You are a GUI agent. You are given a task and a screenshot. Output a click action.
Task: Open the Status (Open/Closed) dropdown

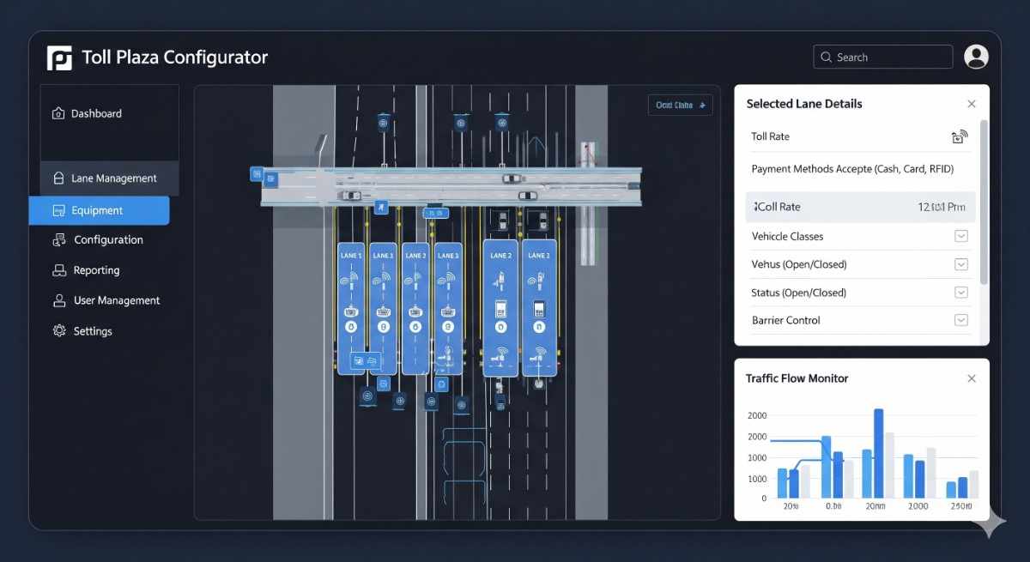point(961,293)
